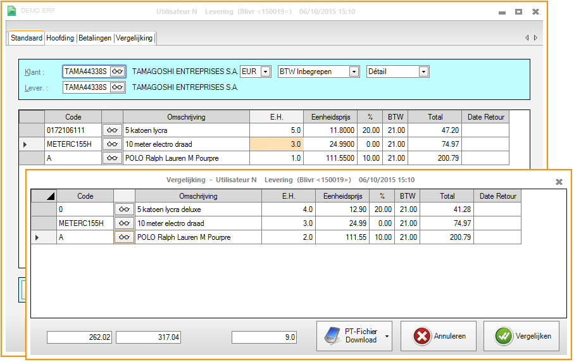Expand the EUR currency dropdown

pos(266,72)
